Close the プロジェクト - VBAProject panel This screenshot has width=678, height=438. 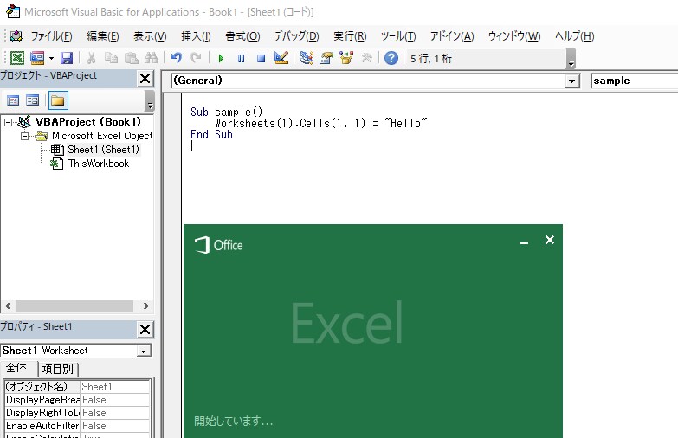pyautogui.click(x=145, y=79)
